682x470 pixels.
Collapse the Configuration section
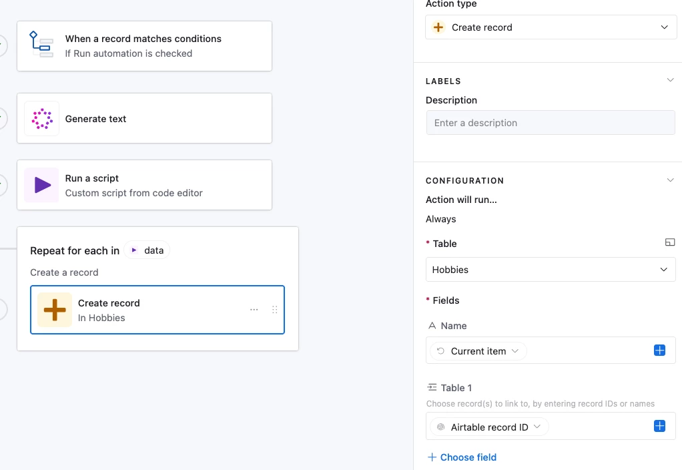coord(670,180)
